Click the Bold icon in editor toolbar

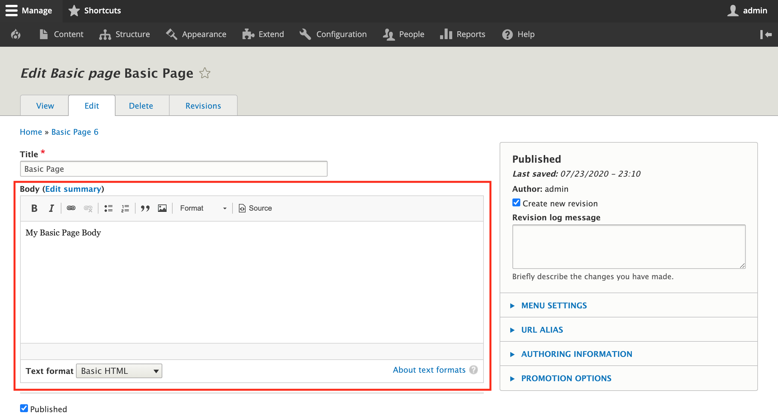pyautogui.click(x=34, y=208)
